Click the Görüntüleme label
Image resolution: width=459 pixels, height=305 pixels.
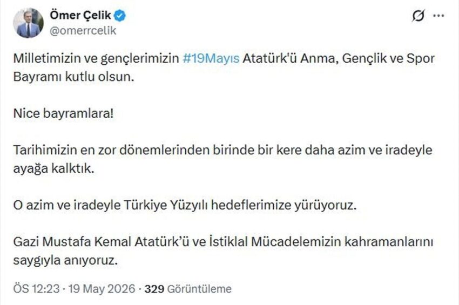pos(199,289)
